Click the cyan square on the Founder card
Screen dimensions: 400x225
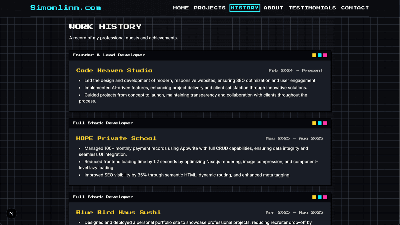(x=320, y=55)
